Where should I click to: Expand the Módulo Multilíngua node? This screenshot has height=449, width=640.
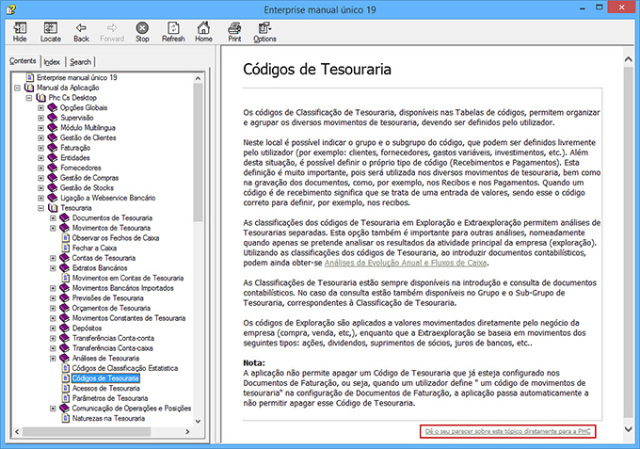tap(40, 128)
